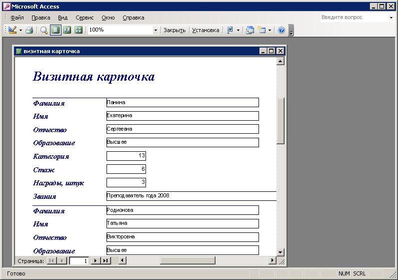The image size is (398, 280).
Task: Open the Database window icon
Action: (250, 30)
